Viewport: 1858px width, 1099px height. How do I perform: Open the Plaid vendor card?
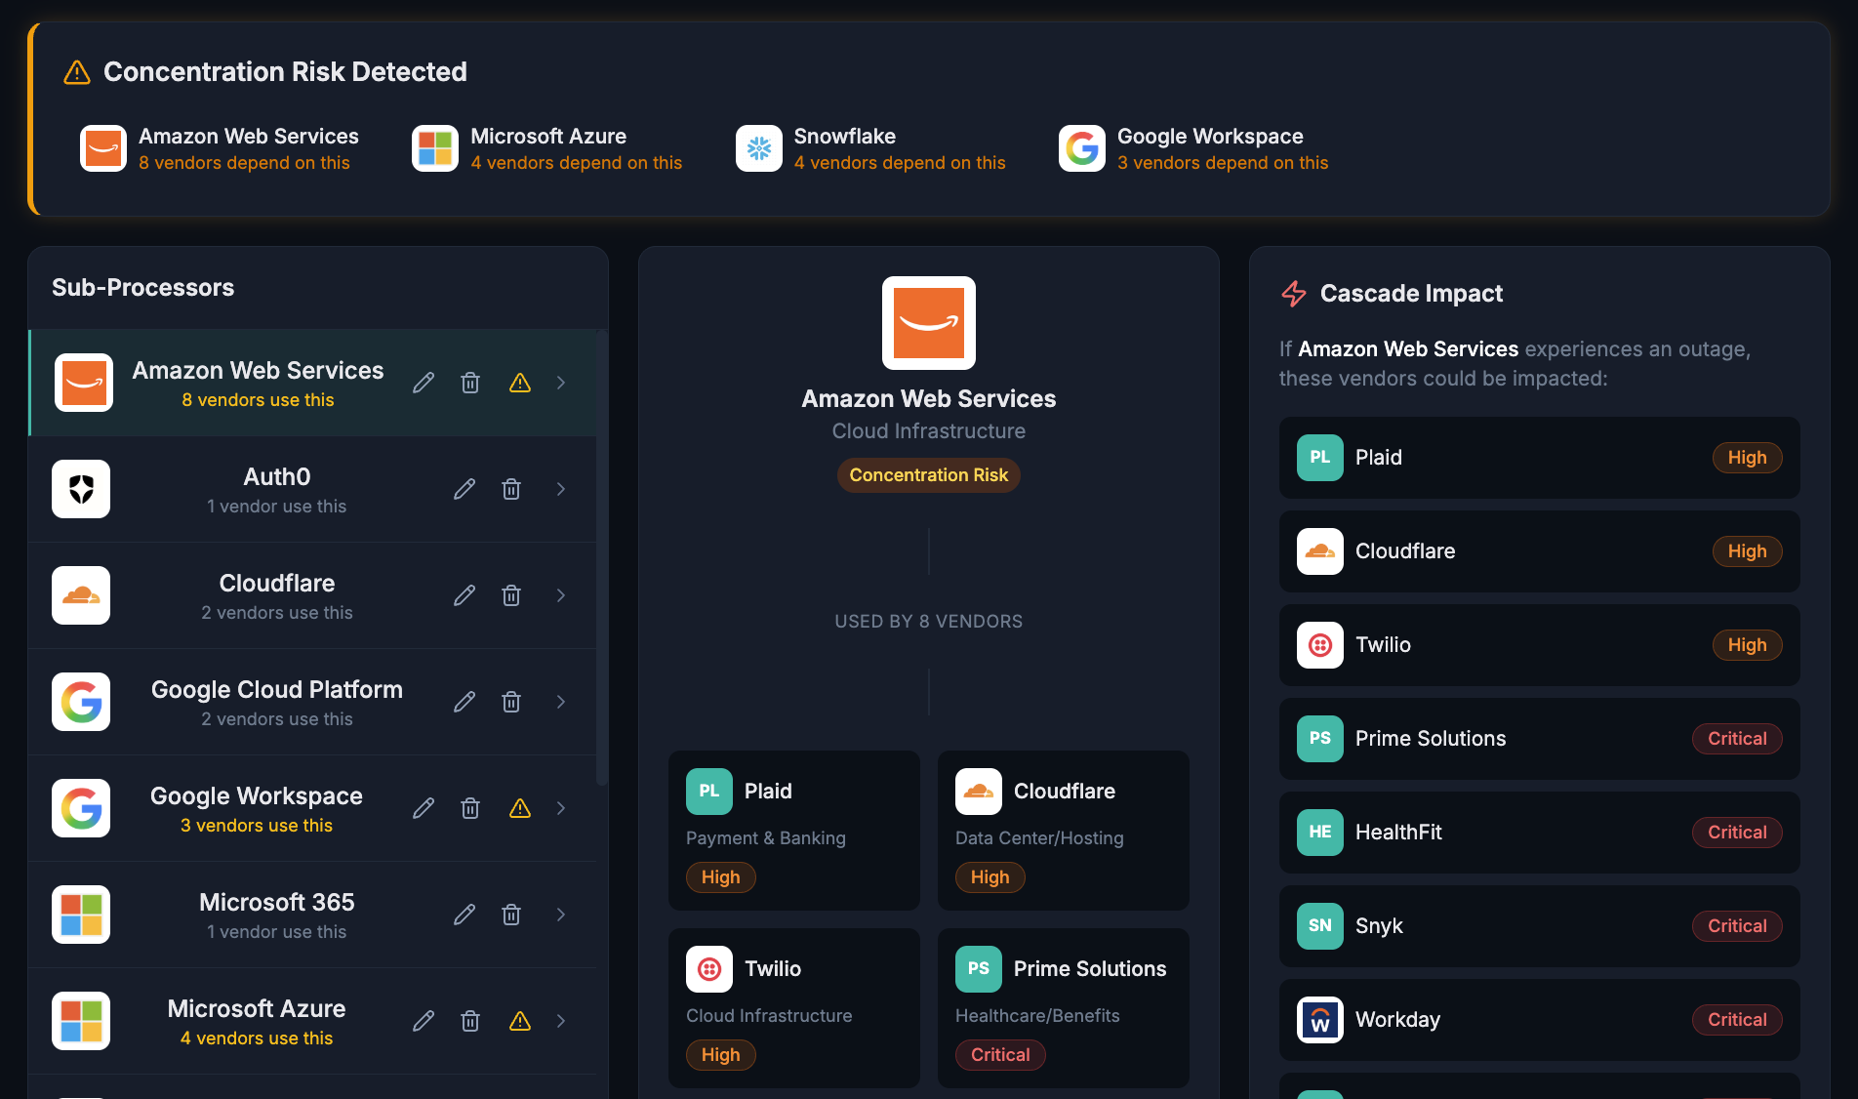click(x=793, y=831)
